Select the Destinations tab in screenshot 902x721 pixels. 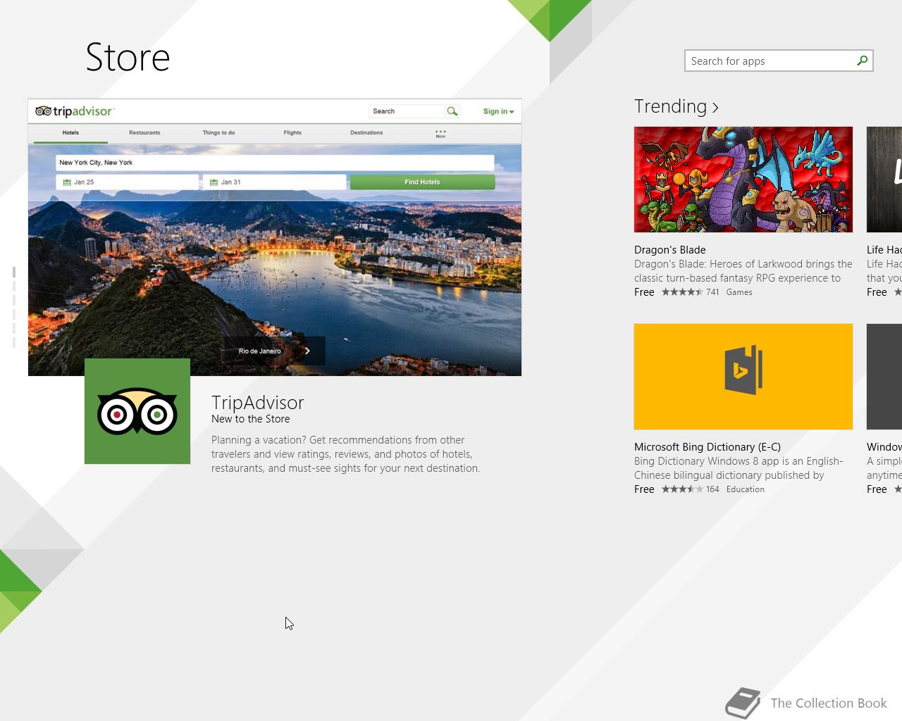[366, 132]
